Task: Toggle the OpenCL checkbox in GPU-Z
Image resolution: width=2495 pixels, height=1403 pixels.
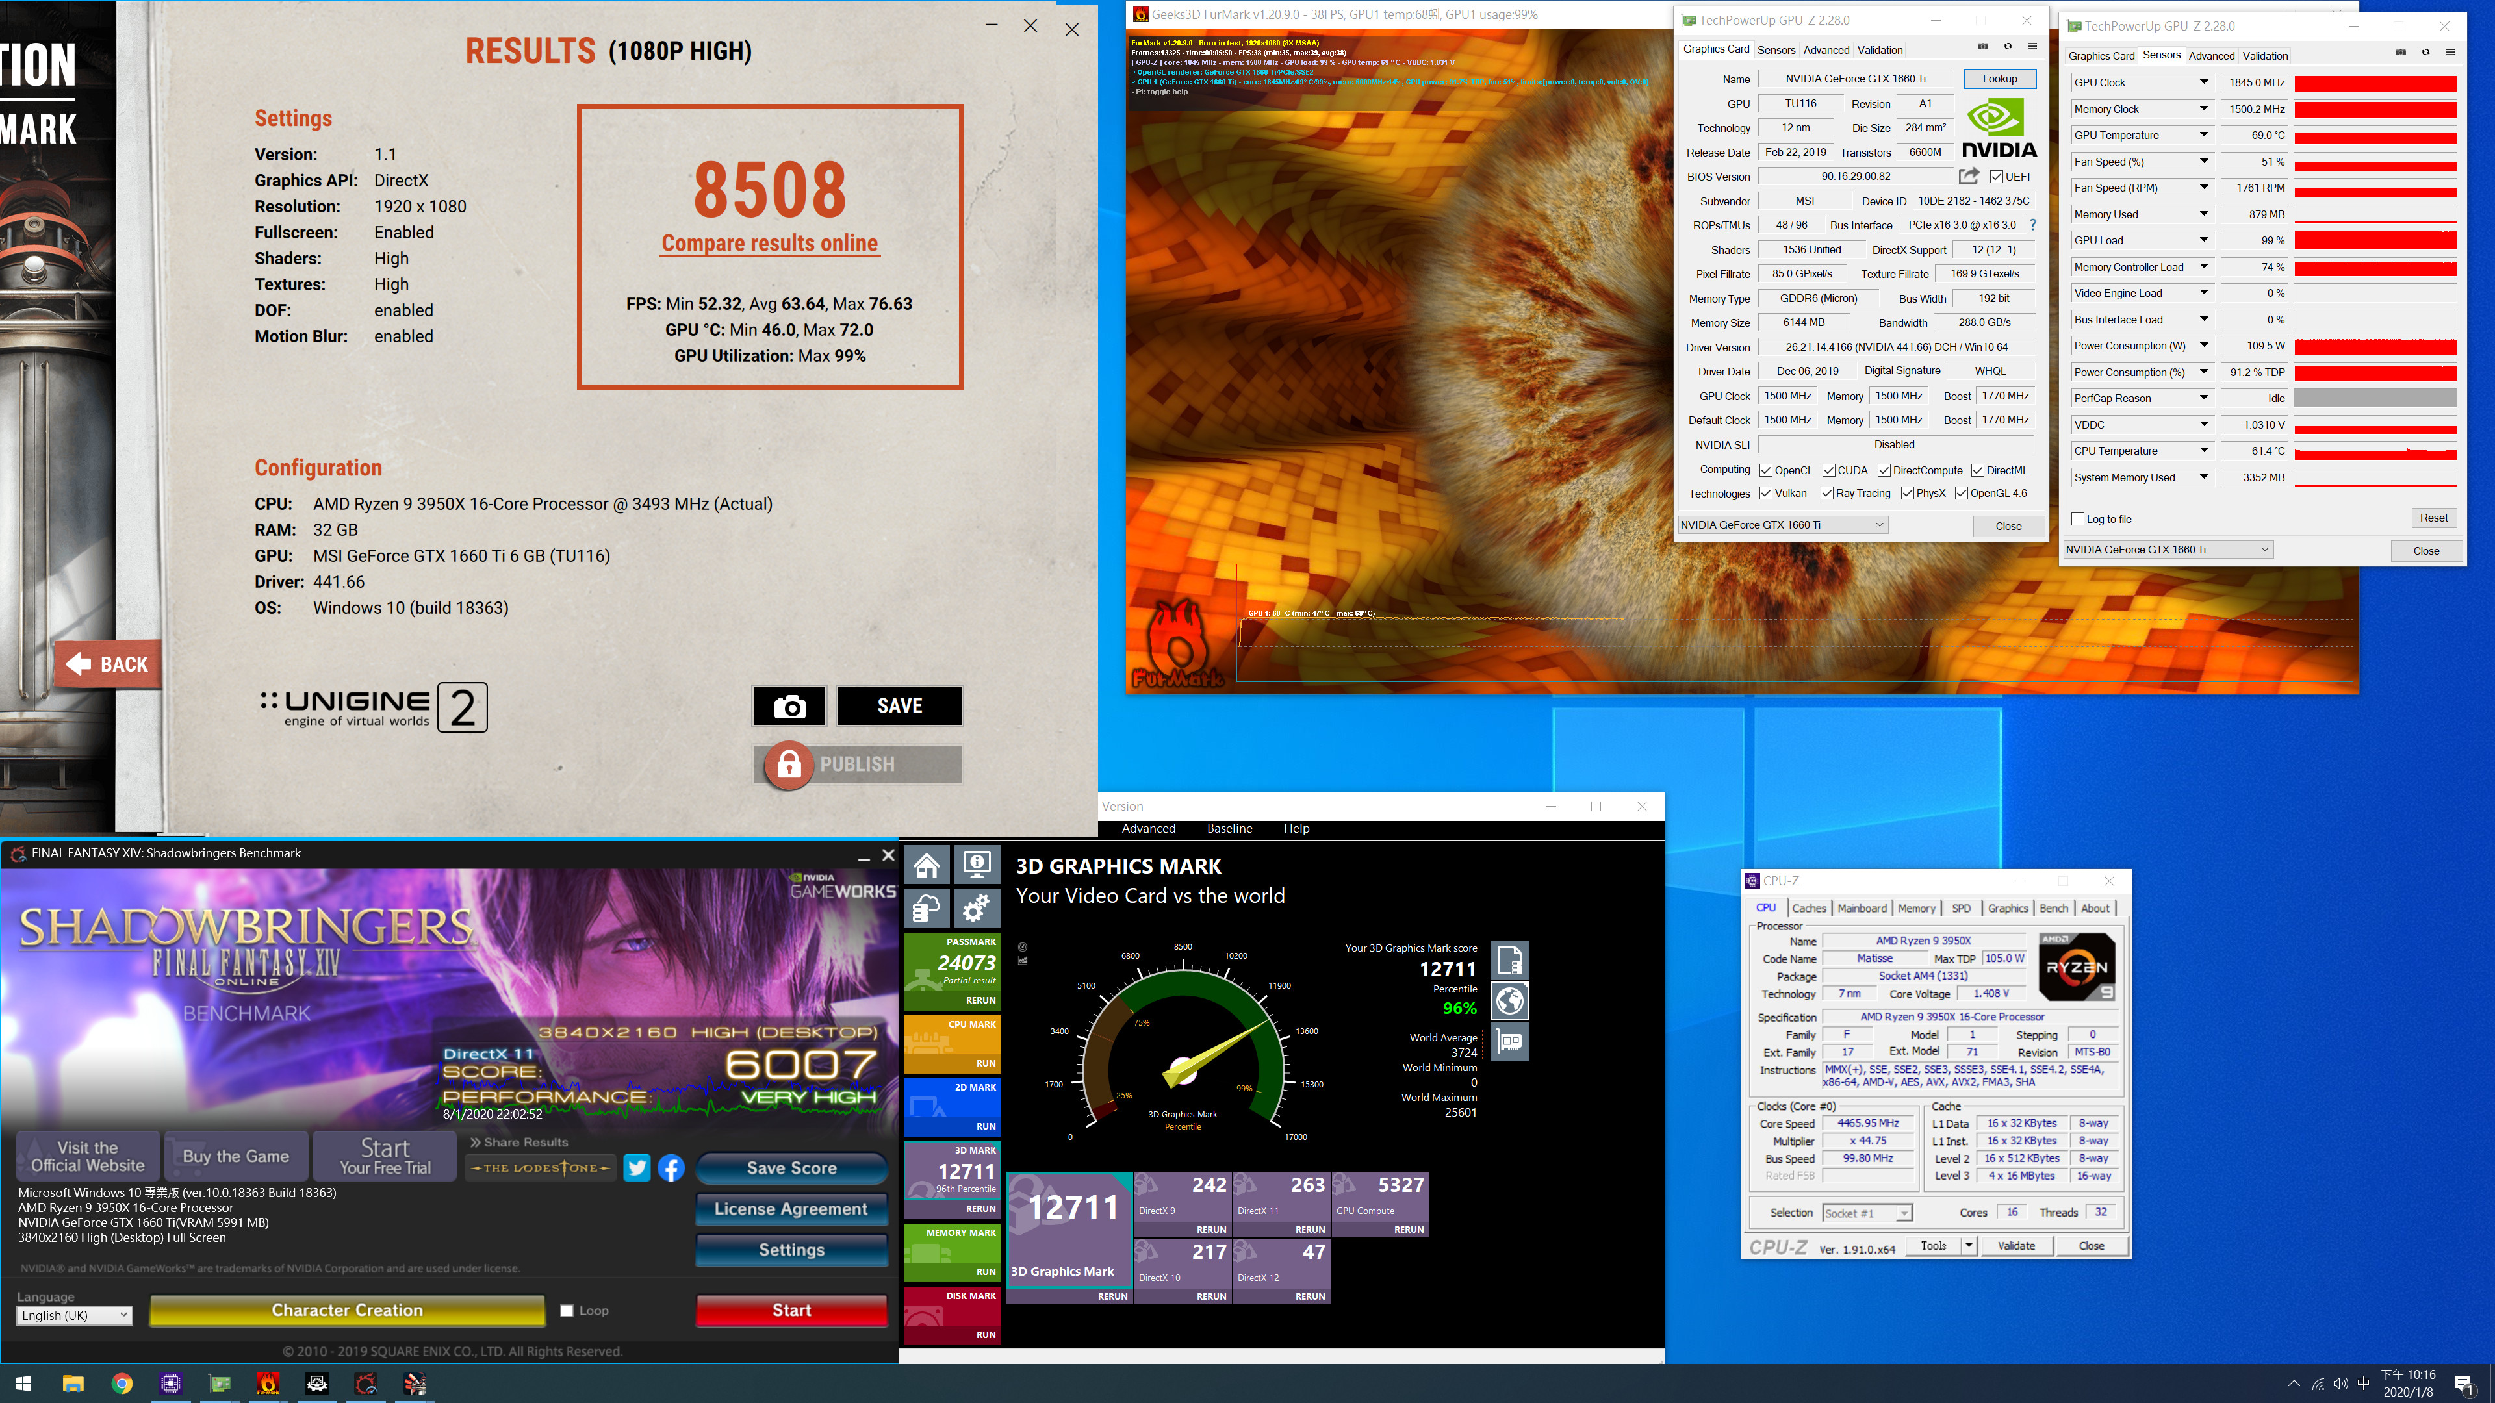Action: pos(1766,470)
